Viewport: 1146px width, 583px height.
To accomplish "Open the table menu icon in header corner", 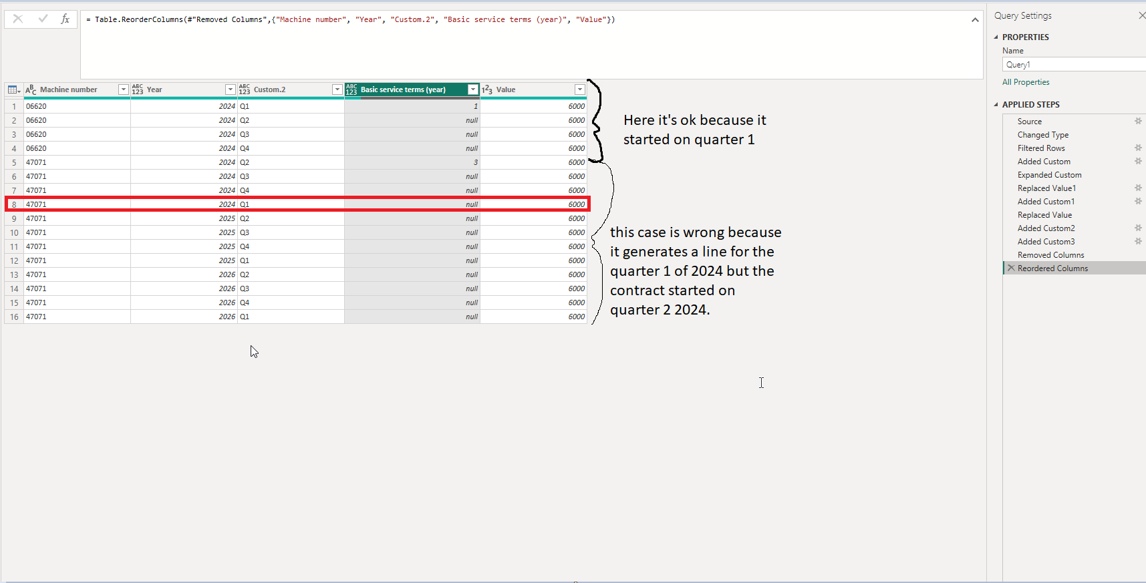I will [13, 89].
